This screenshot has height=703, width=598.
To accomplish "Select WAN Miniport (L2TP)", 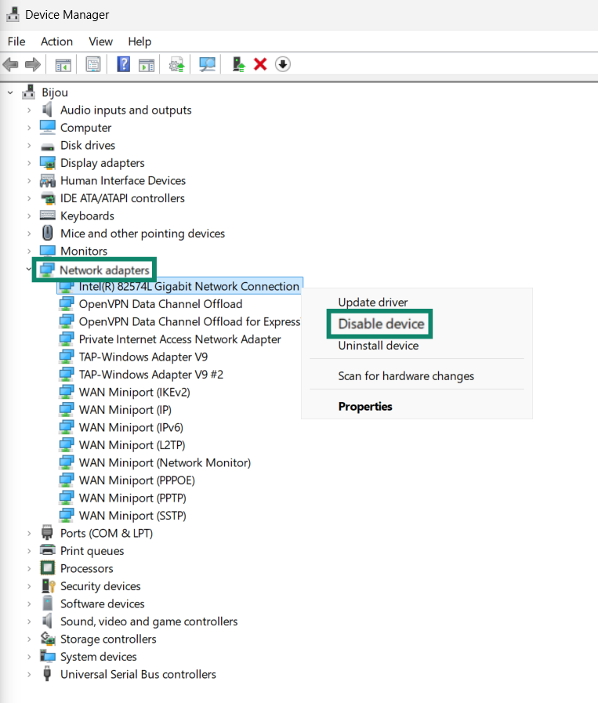I will coord(132,444).
